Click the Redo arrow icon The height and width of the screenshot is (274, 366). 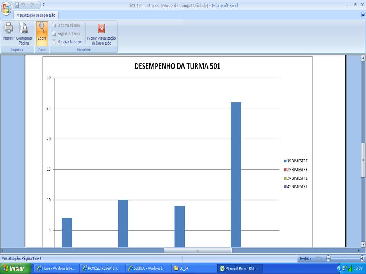tap(33, 5)
